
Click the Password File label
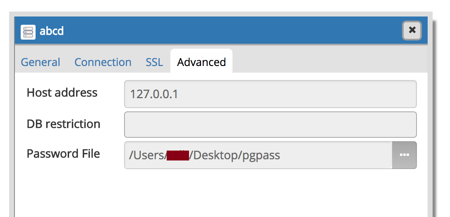[63, 154]
